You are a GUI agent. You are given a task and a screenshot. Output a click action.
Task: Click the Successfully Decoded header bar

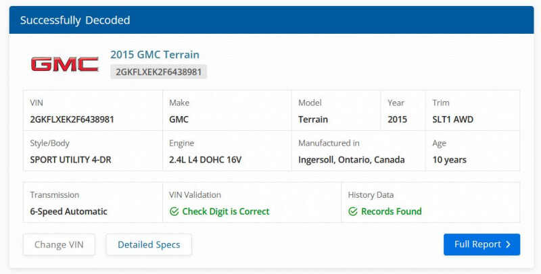pyautogui.click(x=270, y=20)
